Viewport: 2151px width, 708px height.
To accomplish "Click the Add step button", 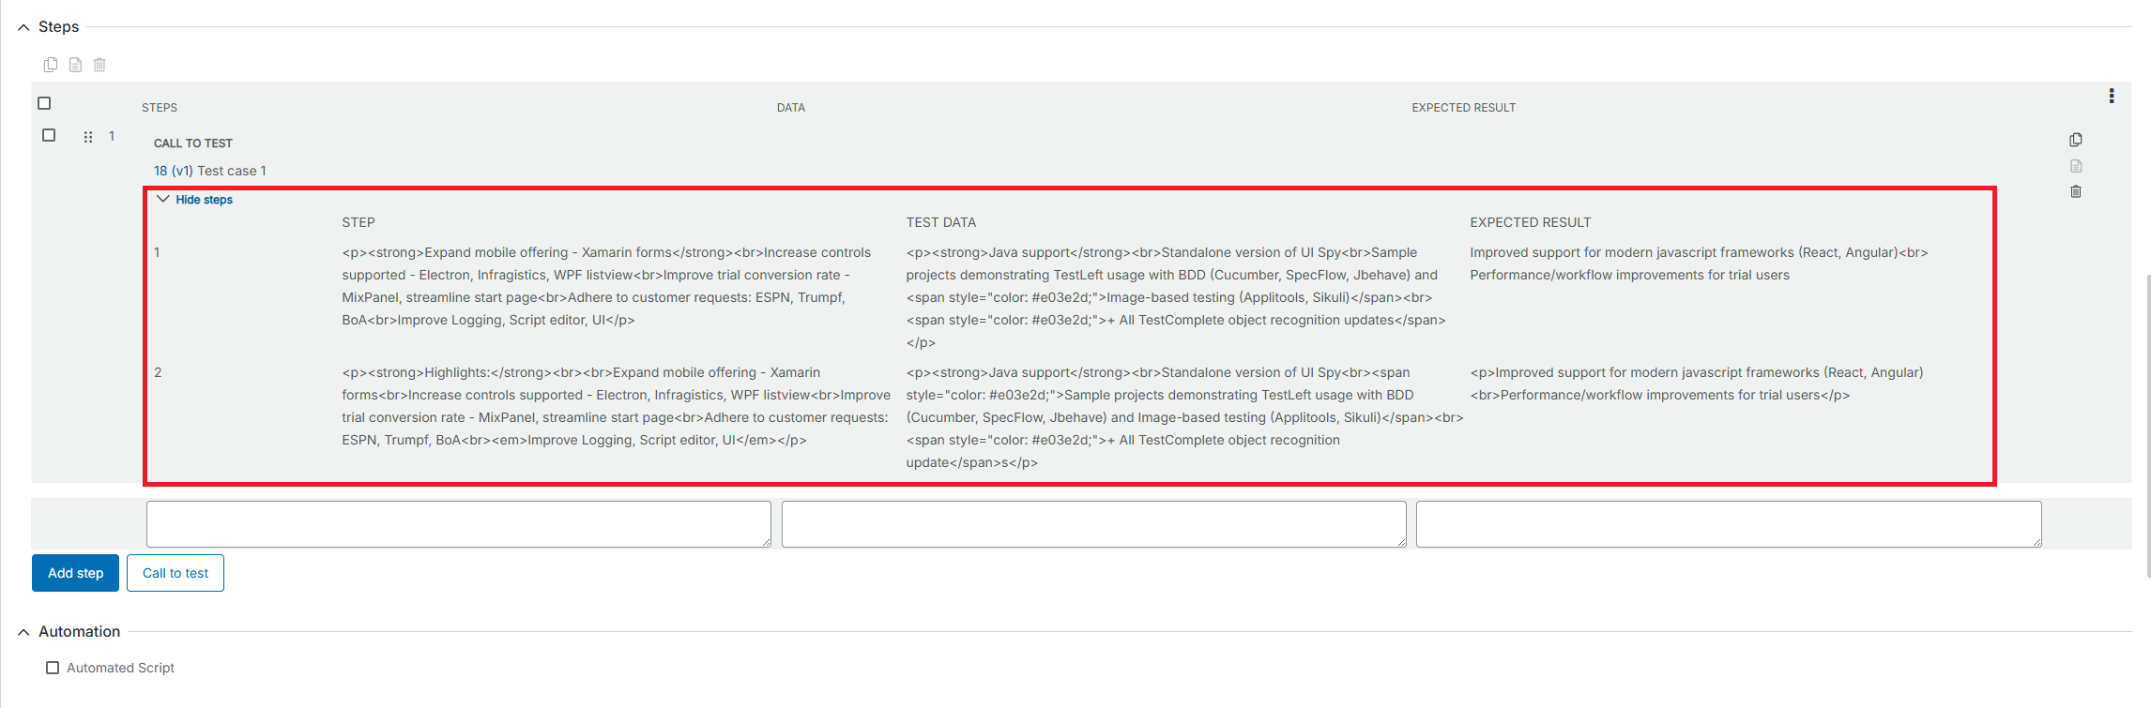I will point(75,573).
